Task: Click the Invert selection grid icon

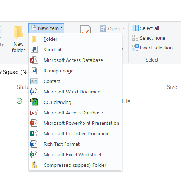Action: (x=135, y=48)
